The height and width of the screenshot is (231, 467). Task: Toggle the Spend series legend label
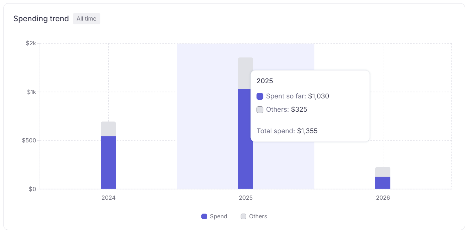tap(218, 216)
